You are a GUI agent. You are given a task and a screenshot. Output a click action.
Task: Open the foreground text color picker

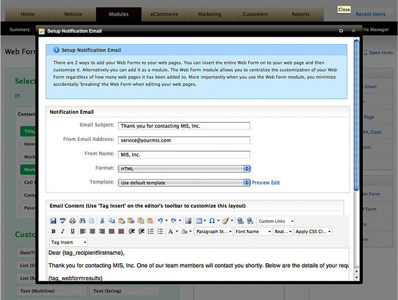pos(170,231)
